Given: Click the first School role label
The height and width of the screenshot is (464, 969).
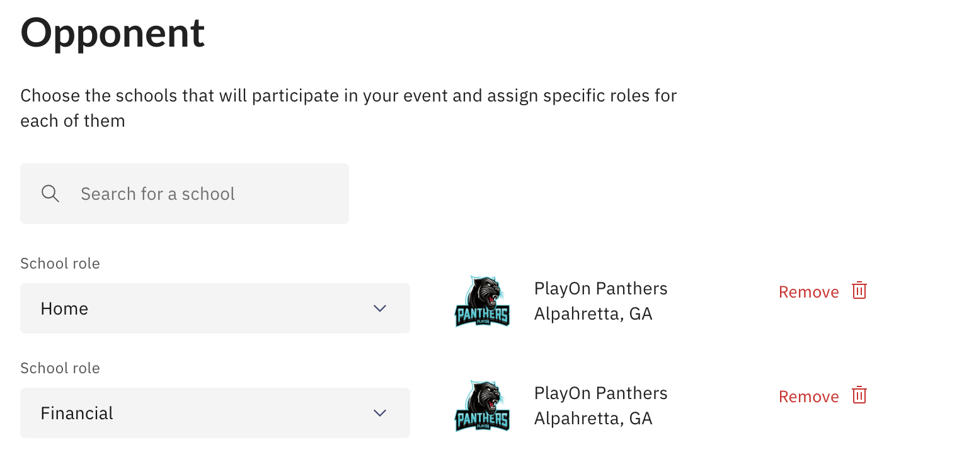Looking at the screenshot, I should coord(60,264).
